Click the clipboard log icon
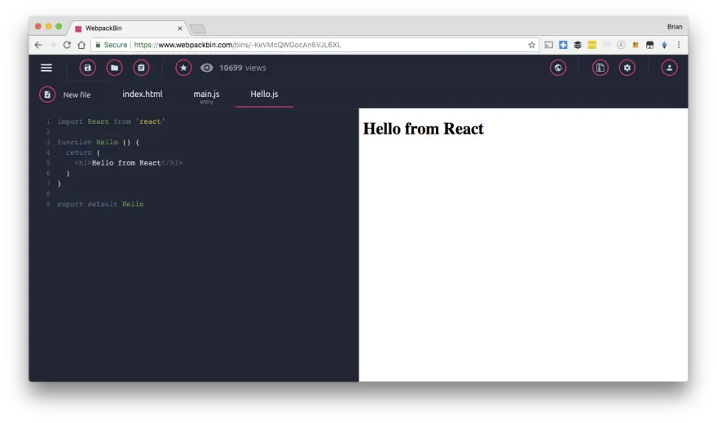Viewport: 717px width, 423px height. [x=141, y=68]
